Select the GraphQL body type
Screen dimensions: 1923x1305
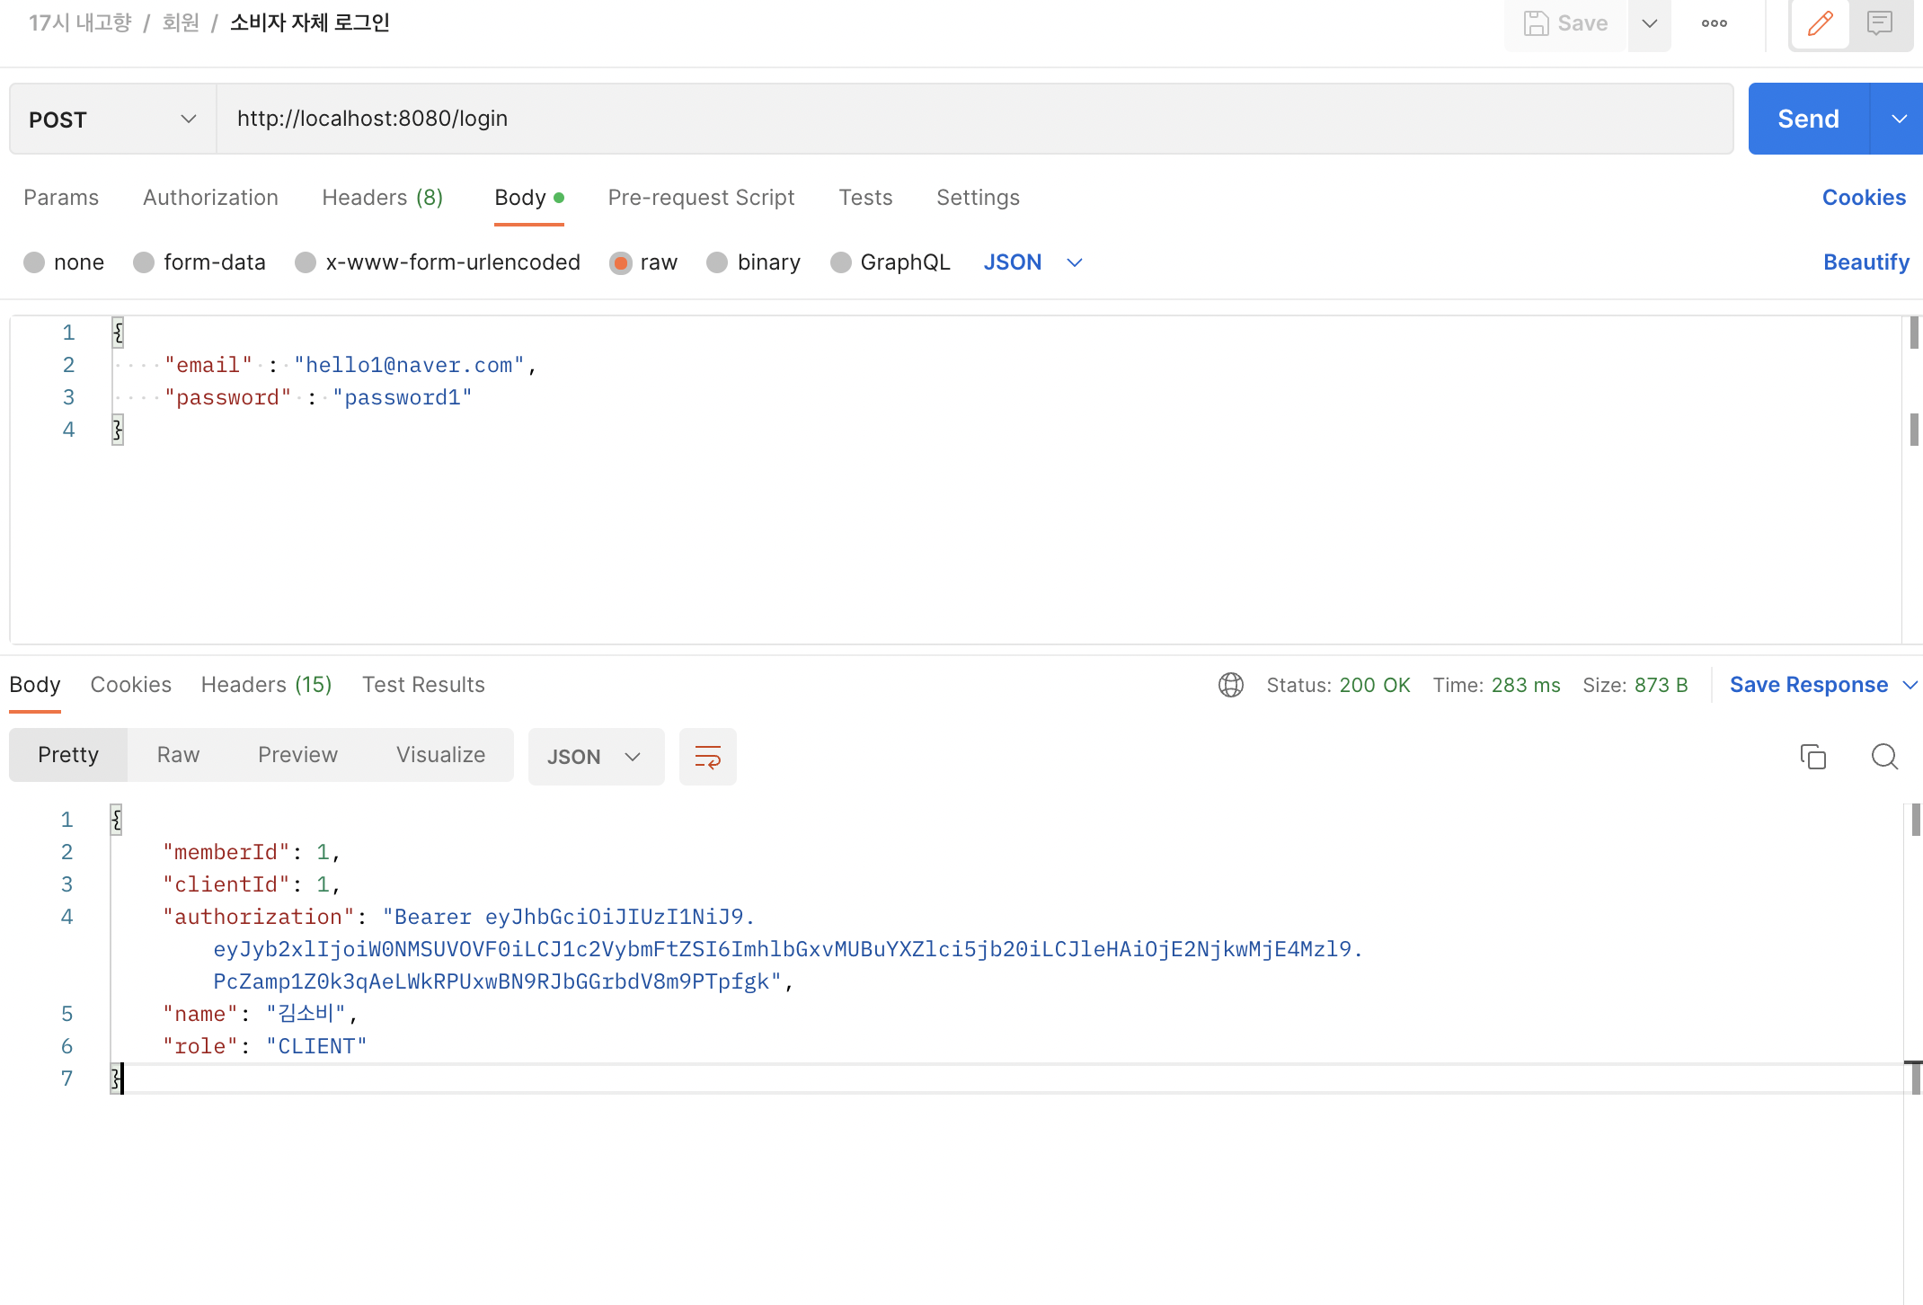tap(891, 262)
